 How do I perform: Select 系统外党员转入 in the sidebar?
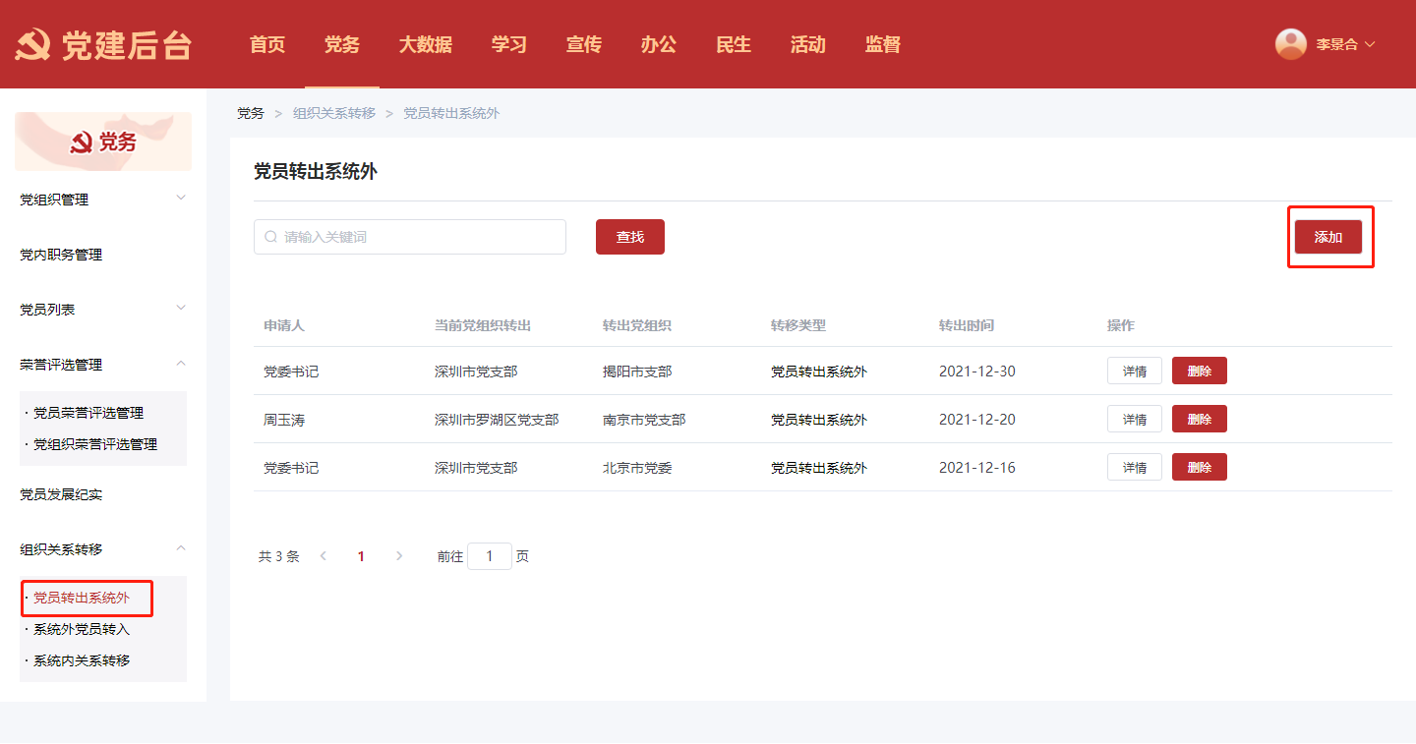click(82, 629)
